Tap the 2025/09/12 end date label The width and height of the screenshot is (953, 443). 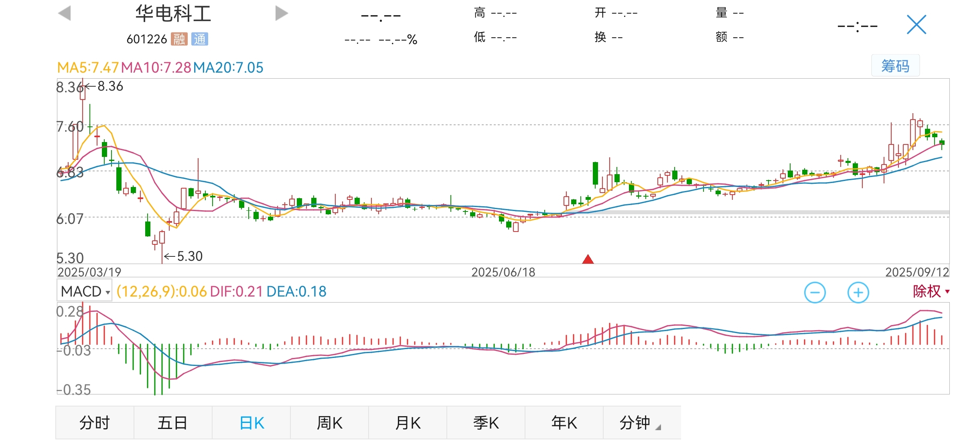click(917, 272)
